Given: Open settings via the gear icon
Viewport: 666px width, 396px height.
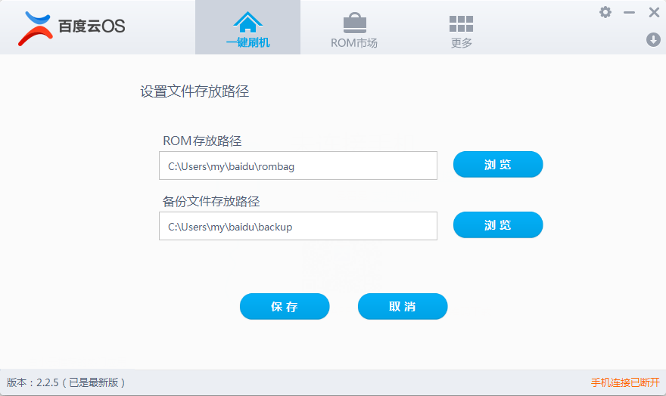Looking at the screenshot, I should point(605,12).
